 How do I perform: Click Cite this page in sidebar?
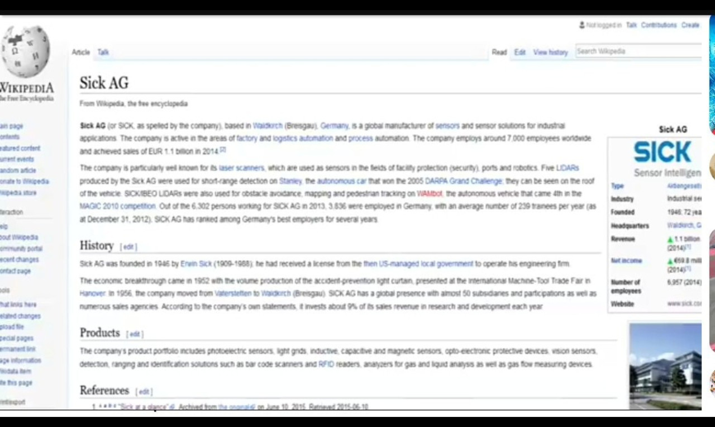[16, 383]
